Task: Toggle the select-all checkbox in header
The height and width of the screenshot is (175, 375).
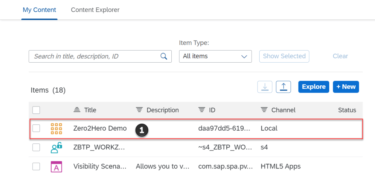Action: 36,110
